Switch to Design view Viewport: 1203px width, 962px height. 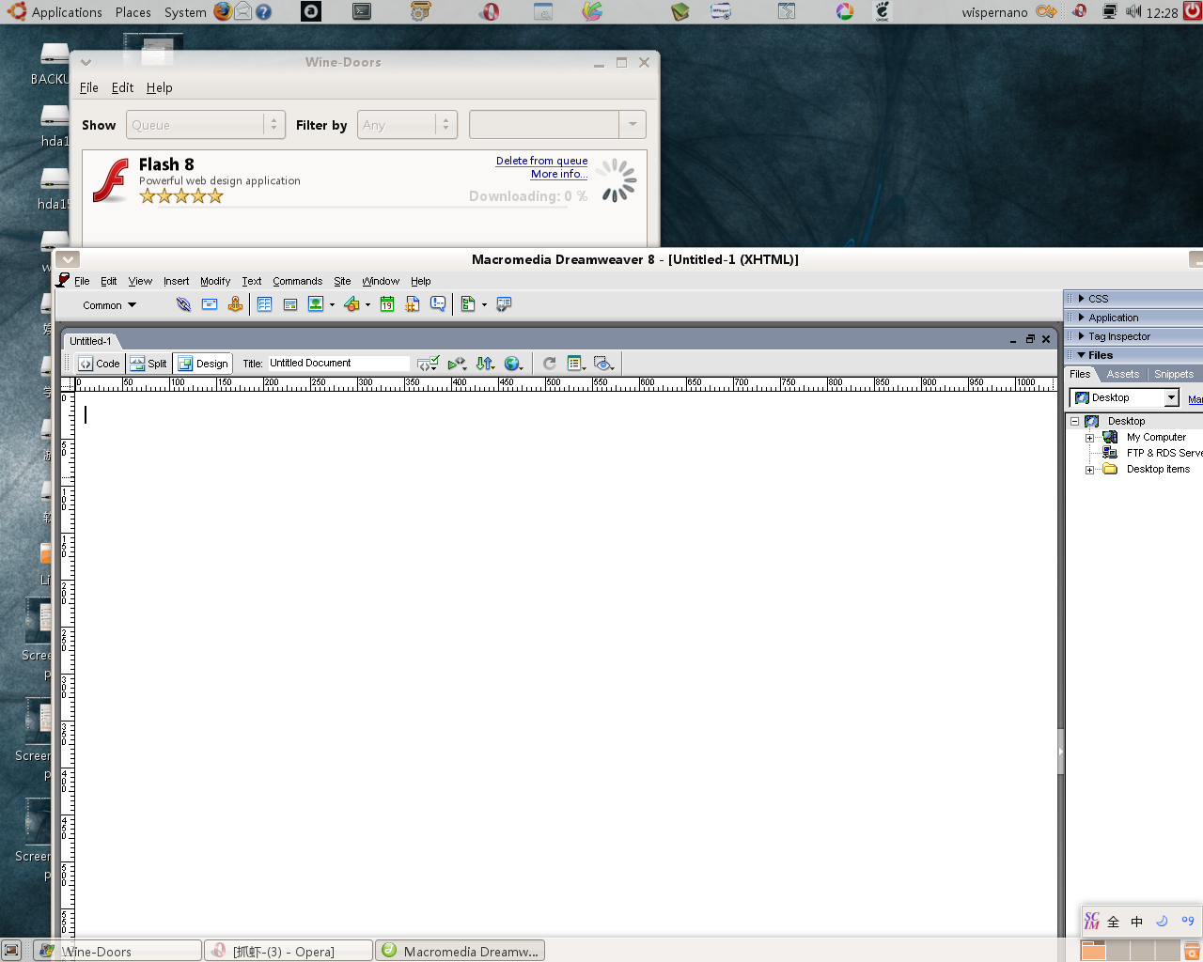[x=203, y=364]
